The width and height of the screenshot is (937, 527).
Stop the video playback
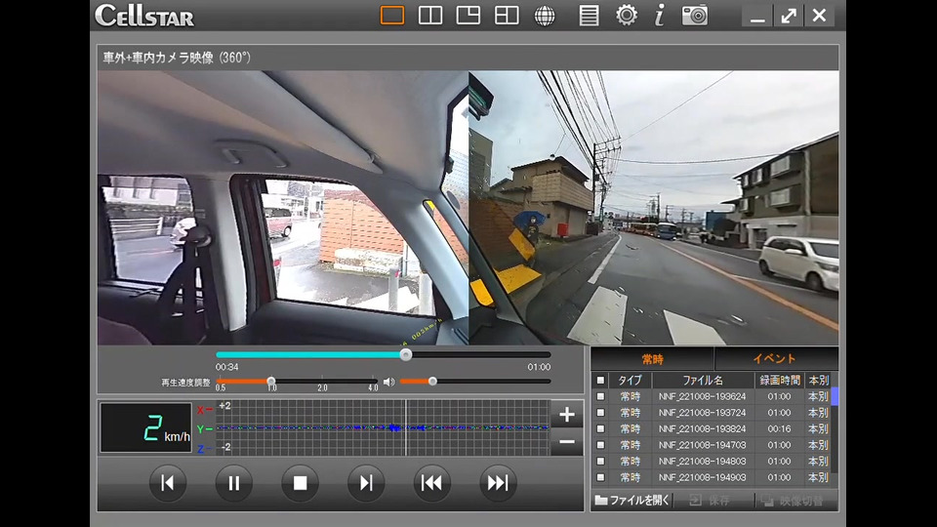pyautogui.click(x=300, y=483)
